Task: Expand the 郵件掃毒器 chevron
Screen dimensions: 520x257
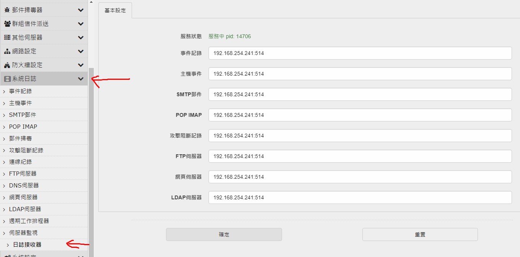Action: [x=80, y=10]
